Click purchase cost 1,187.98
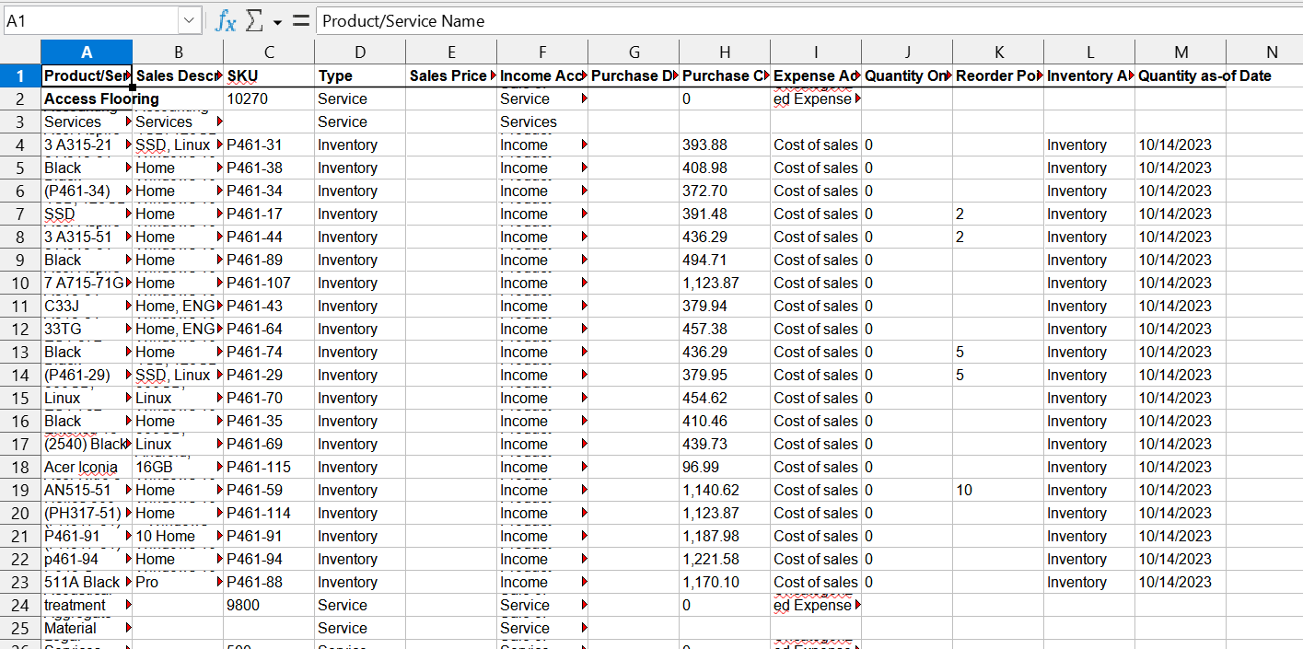The image size is (1303, 649). 725,536
